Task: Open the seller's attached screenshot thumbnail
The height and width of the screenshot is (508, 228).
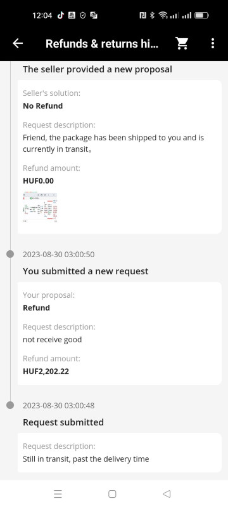Action: [40, 207]
